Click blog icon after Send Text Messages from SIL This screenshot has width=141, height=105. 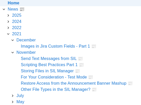pyautogui.click(x=81, y=59)
